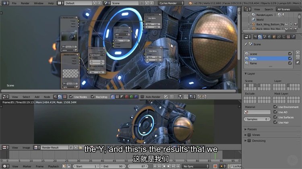Viewport: 302px width, 169px height.
Task: Switch to the Constraints properties tab
Action: (x=279, y=37)
